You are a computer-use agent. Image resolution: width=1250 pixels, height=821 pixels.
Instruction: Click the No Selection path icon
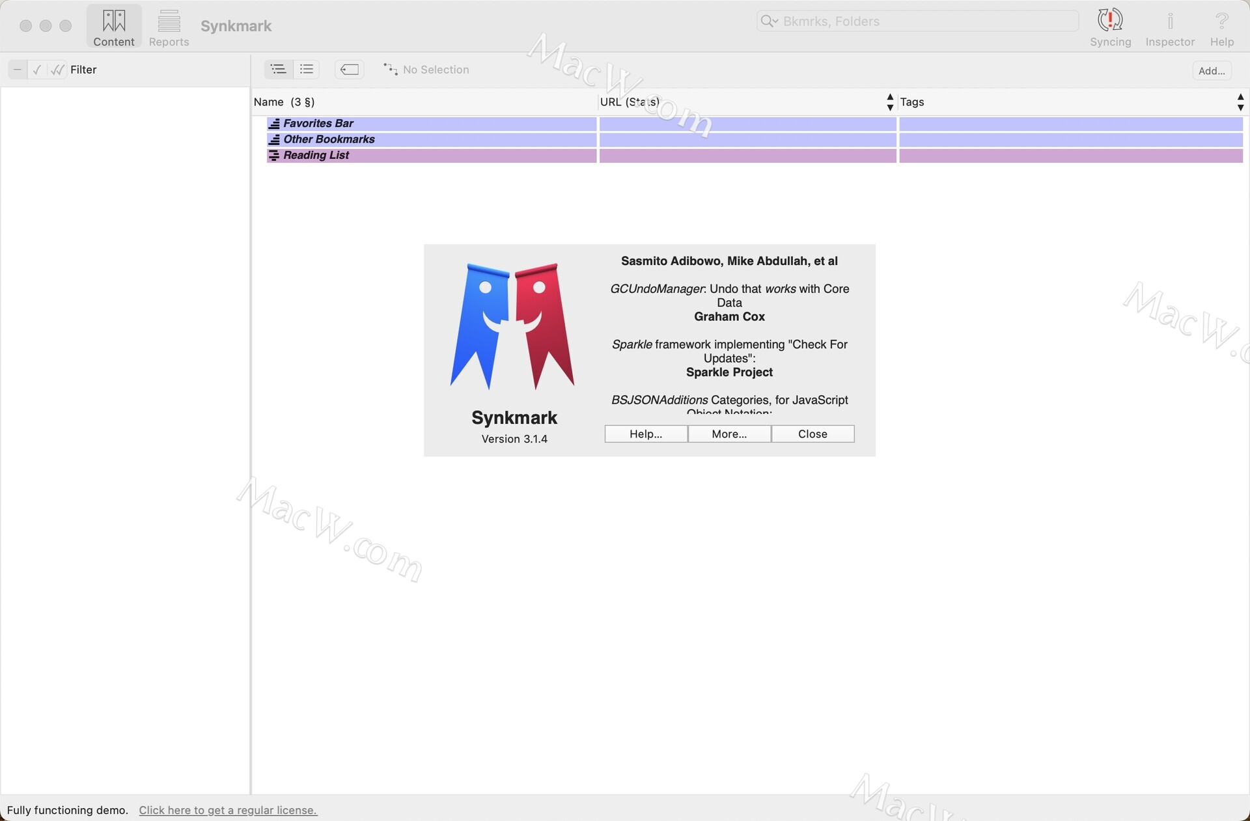391,69
